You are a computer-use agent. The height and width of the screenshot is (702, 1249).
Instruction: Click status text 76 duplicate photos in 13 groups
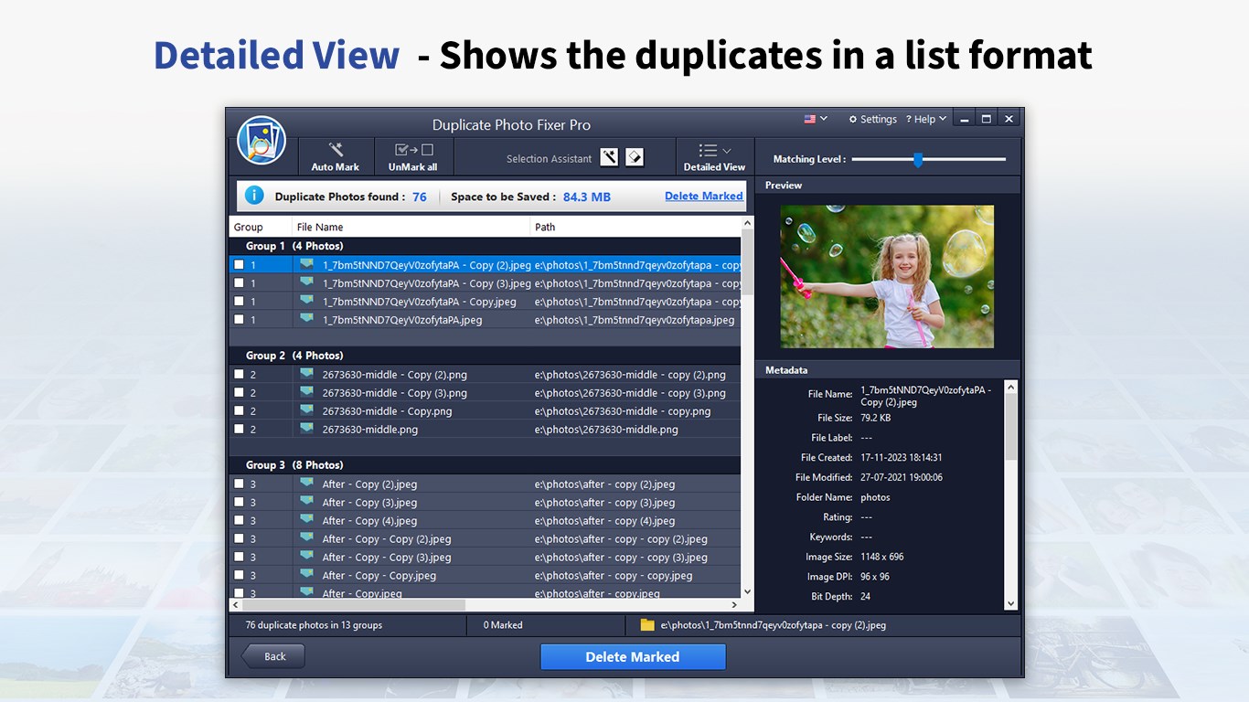tap(314, 625)
